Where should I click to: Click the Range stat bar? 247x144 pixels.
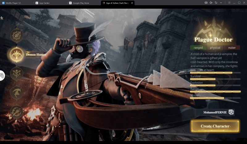(x=215, y=92)
